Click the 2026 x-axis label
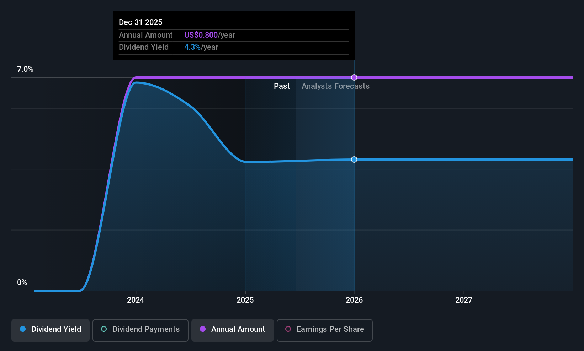Image resolution: width=584 pixels, height=351 pixels. (x=354, y=300)
